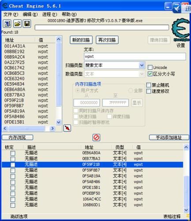The image size is (191, 221).
Task: Click the 类型 column header in address table
Action: pyautogui.click(x=120, y=147)
